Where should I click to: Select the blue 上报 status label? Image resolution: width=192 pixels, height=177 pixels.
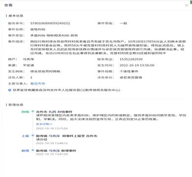tap(25, 136)
